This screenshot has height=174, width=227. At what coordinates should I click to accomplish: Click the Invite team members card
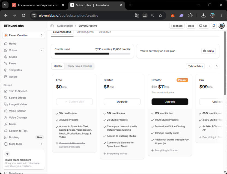tap(23, 159)
